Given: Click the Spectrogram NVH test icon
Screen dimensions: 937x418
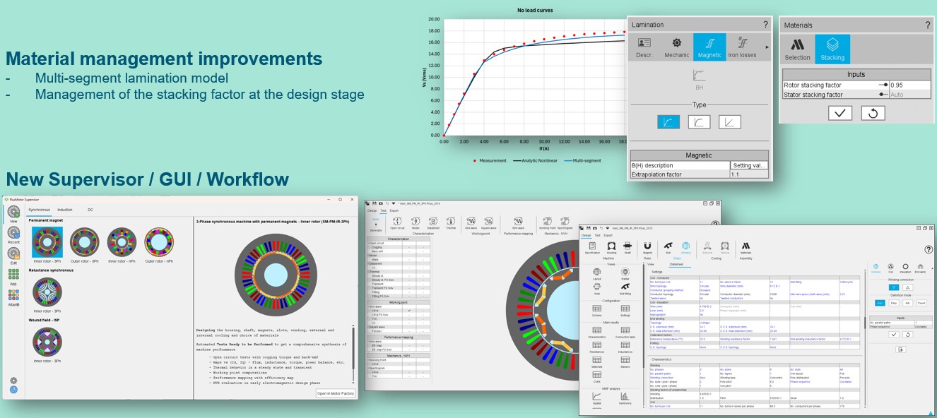Looking at the screenshot, I should 565,223.
